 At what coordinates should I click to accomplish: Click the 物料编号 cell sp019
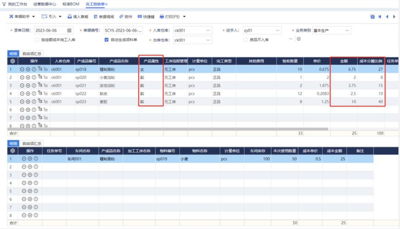[x=167, y=159]
